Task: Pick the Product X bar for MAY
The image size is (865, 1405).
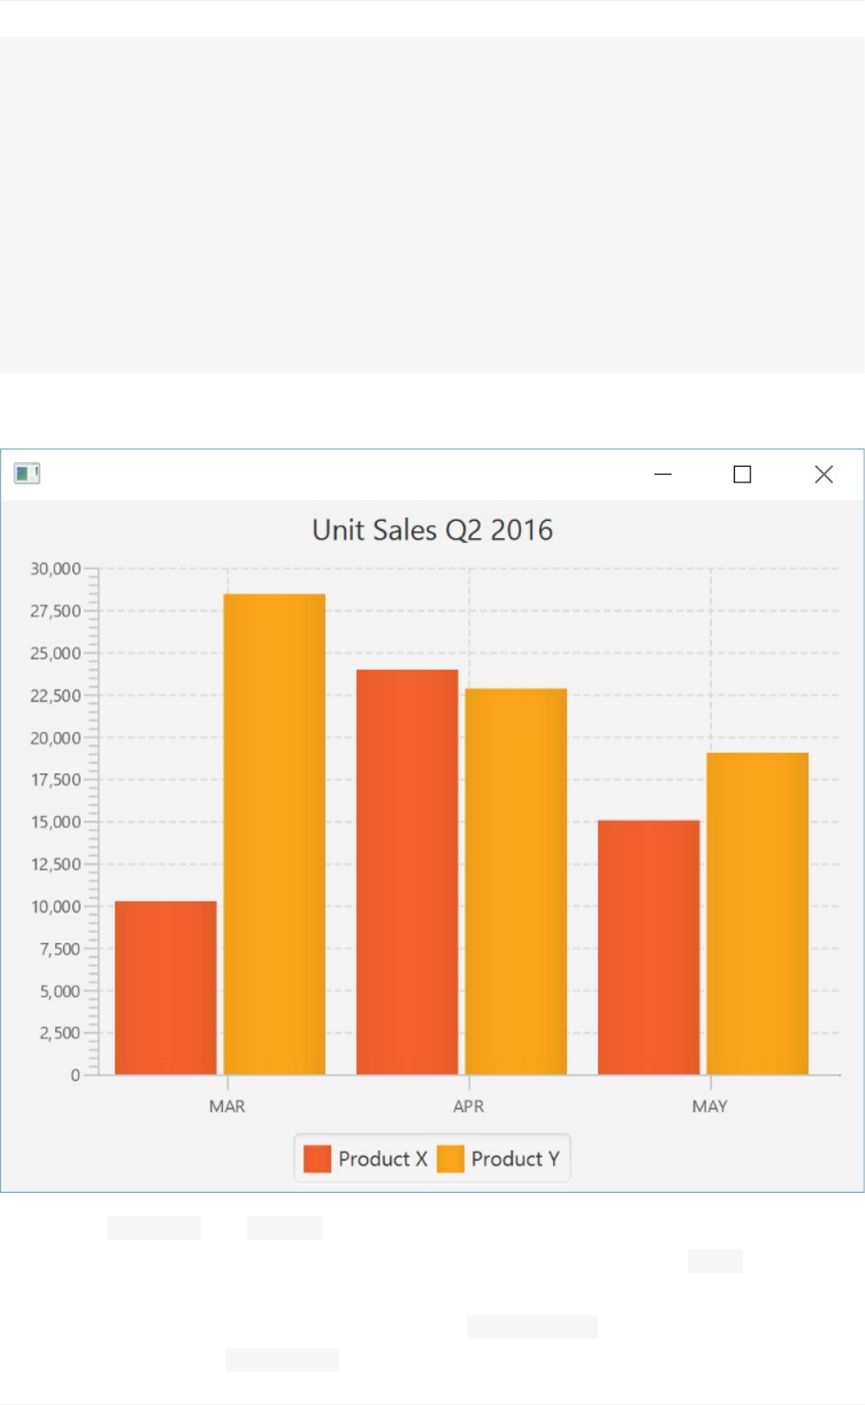Action: click(x=649, y=946)
